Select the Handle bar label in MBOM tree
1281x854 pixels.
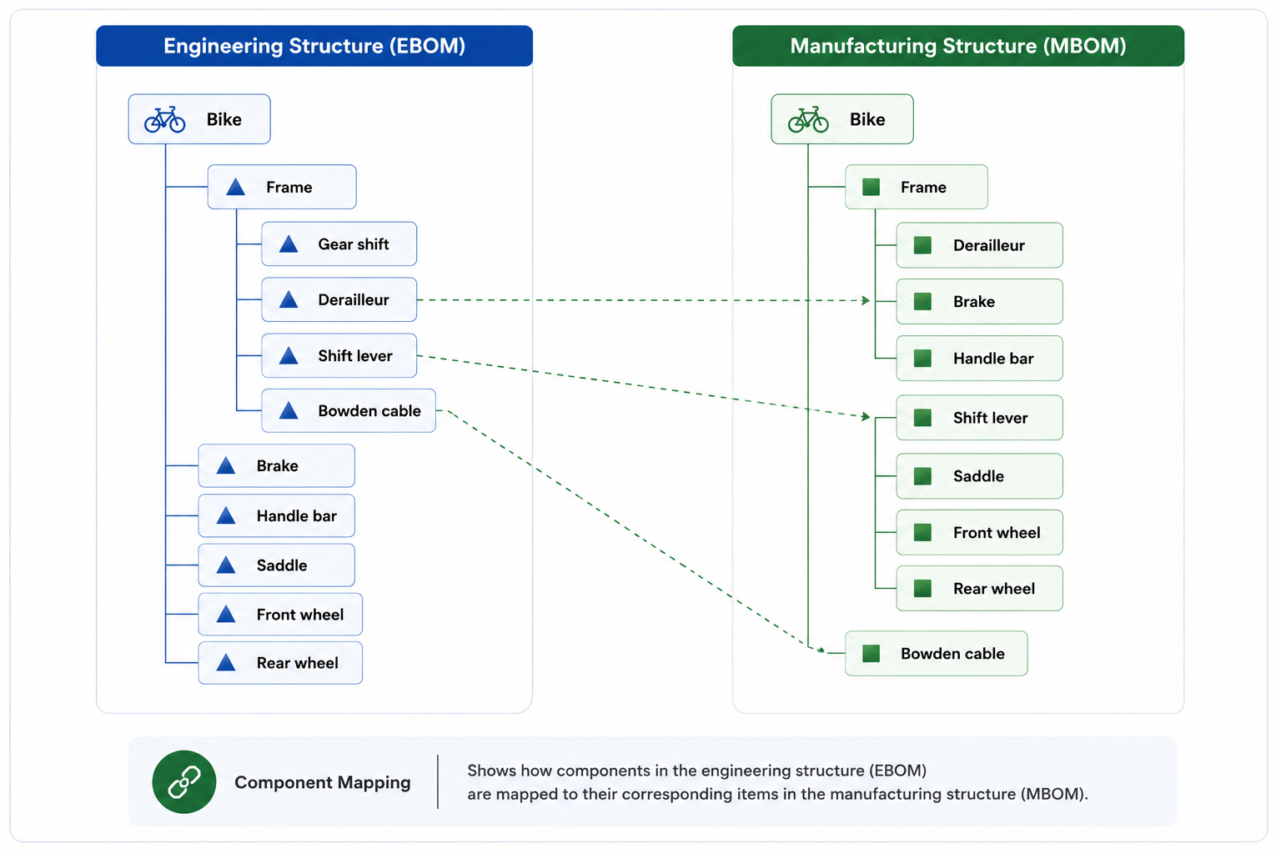pyautogui.click(x=993, y=358)
